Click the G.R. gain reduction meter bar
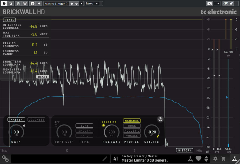Screen dimensions: 240x164 point(231,34)
